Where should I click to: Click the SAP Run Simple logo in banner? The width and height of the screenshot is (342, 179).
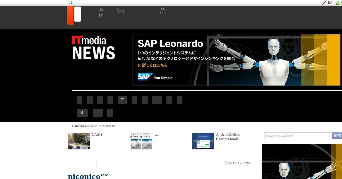[x=155, y=77]
